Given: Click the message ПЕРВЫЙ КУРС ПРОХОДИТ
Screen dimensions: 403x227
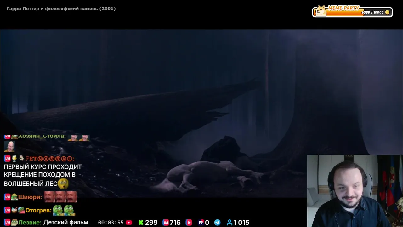Looking at the screenshot, I should point(43,167).
